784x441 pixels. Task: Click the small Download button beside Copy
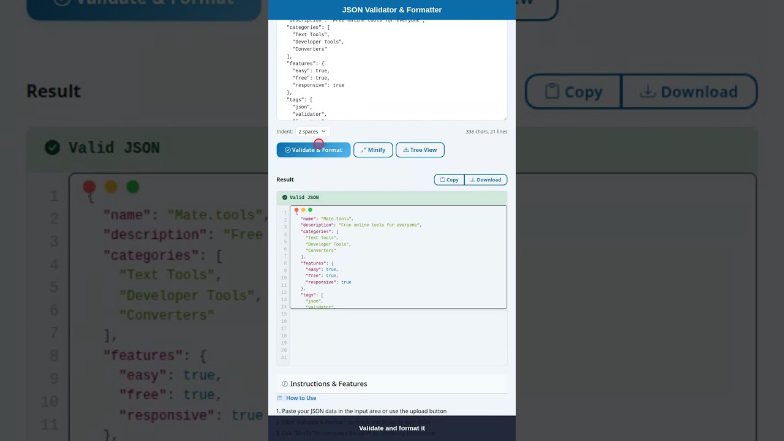point(486,179)
